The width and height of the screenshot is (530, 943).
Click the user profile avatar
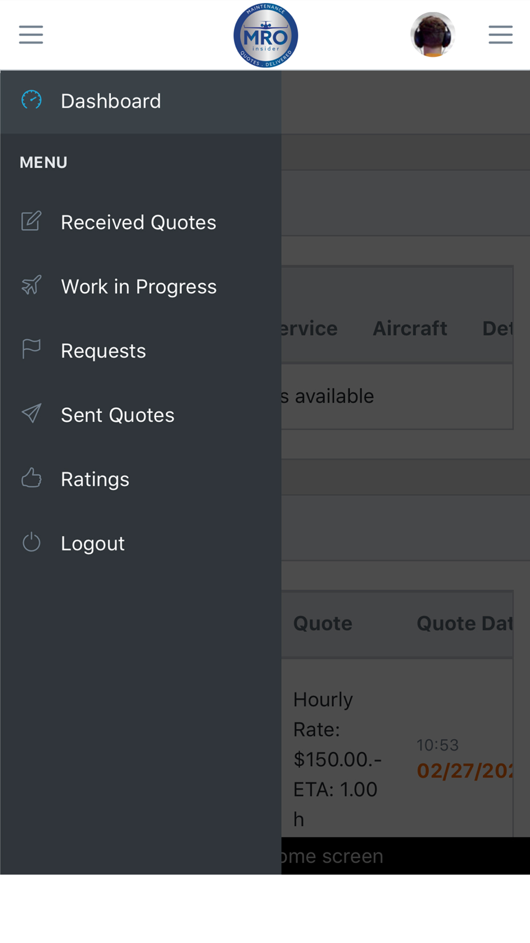click(433, 34)
